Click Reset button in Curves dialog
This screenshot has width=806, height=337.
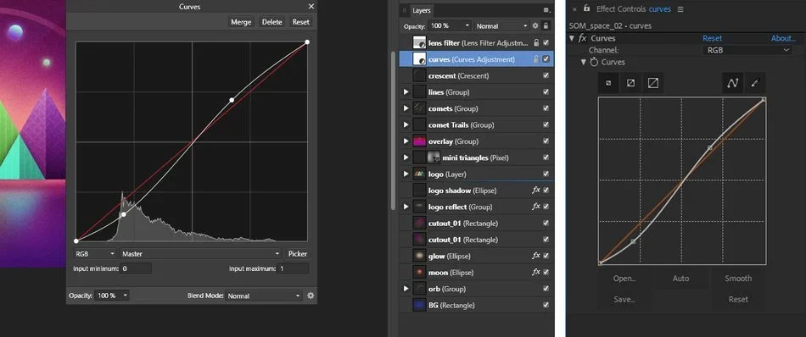click(x=300, y=22)
